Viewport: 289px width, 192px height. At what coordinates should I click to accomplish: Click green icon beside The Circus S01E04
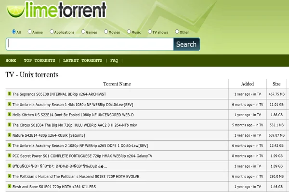[9, 125]
